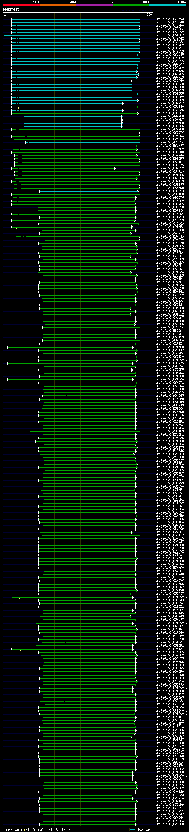Select the UniRef100_P25855 entry
This screenshot has width=189, height=832.
coord(170,61)
